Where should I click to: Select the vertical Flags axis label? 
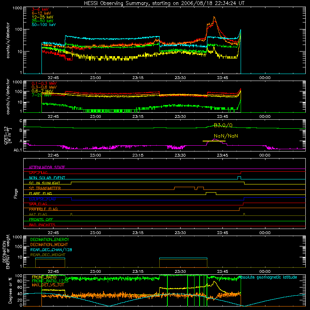click(16, 193)
